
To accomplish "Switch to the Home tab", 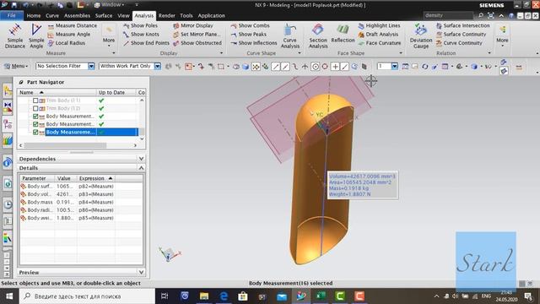I will (x=34, y=15).
